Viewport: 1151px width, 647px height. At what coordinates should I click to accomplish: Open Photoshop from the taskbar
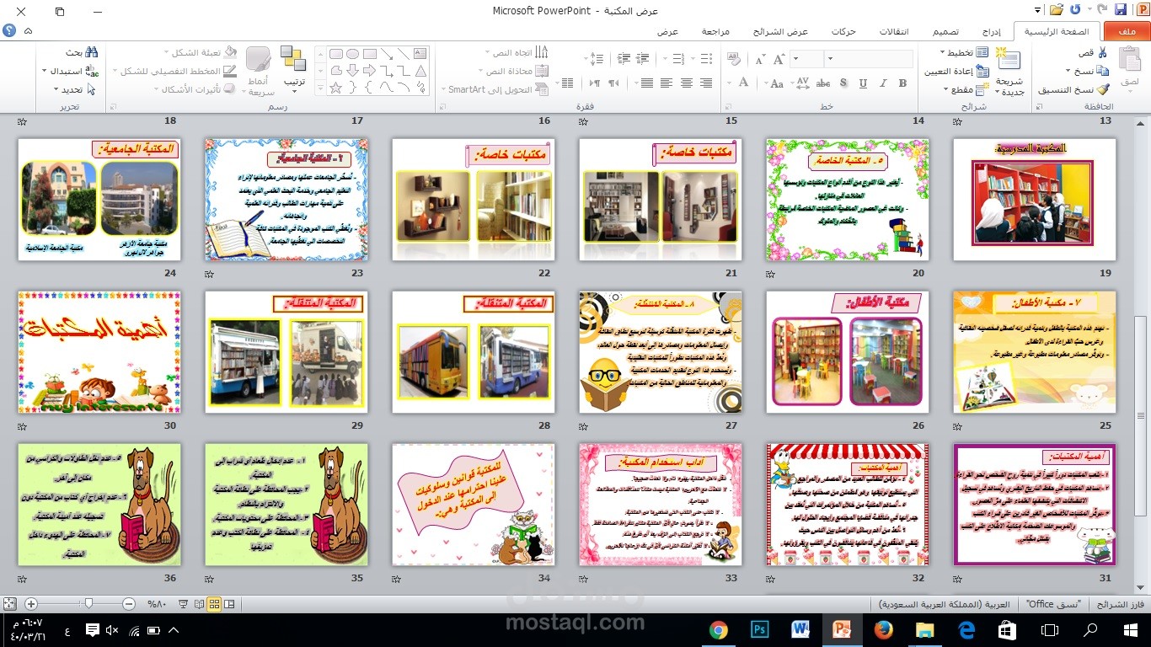(759, 630)
